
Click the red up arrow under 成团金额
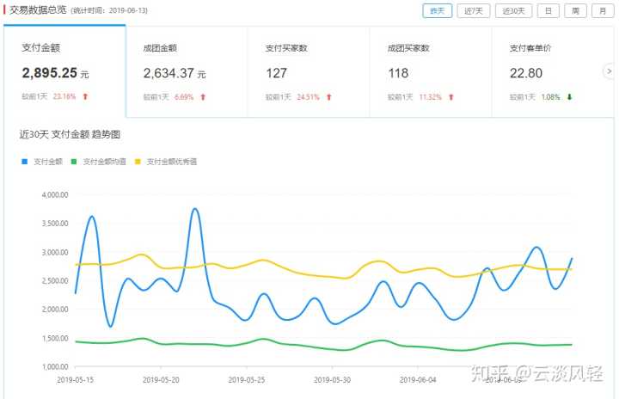click(x=203, y=97)
